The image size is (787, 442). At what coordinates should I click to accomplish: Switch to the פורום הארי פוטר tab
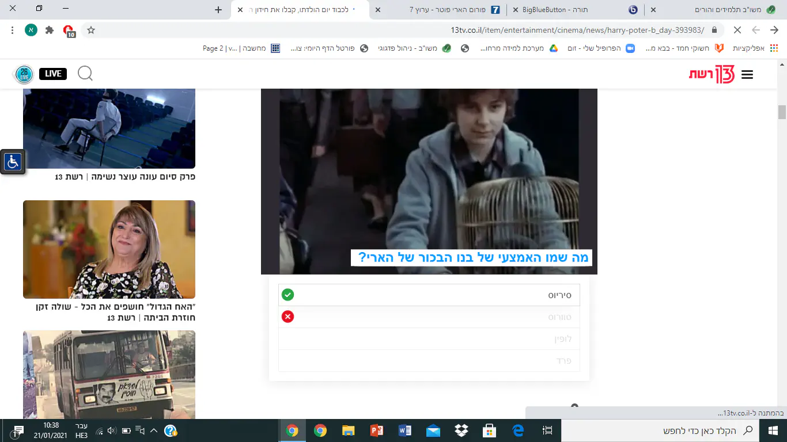[x=444, y=10]
